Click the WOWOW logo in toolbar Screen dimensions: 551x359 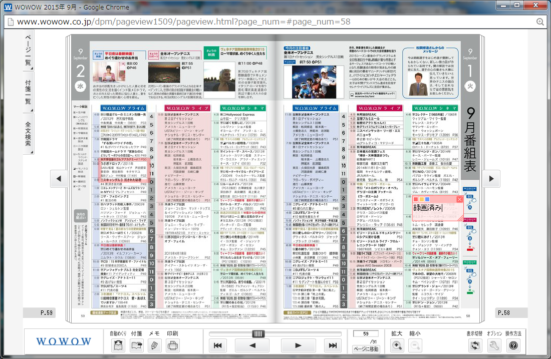[64, 341]
